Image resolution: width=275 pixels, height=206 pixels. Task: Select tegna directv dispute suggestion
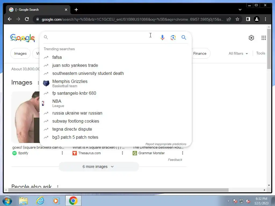pyautogui.click(x=115, y=129)
